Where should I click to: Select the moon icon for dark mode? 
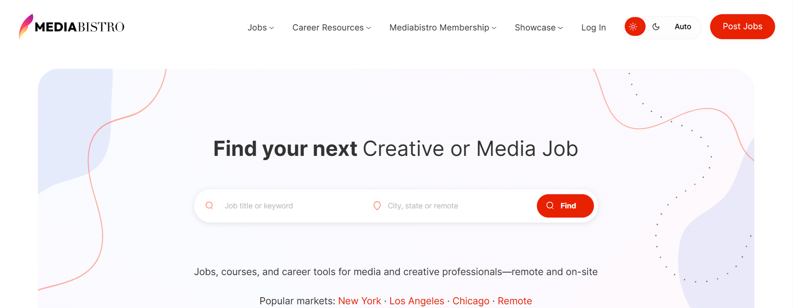click(656, 26)
